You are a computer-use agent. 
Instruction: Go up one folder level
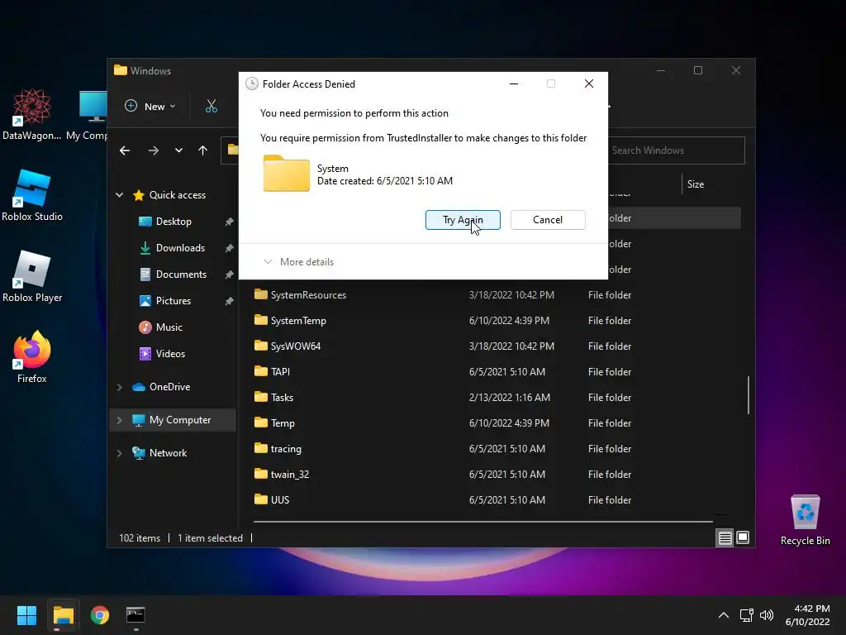[x=202, y=150]
